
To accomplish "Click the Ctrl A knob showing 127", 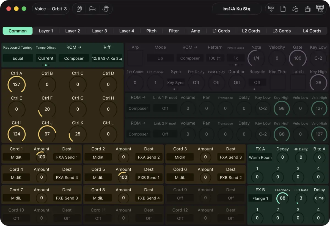I will click(x=16, y=84).
